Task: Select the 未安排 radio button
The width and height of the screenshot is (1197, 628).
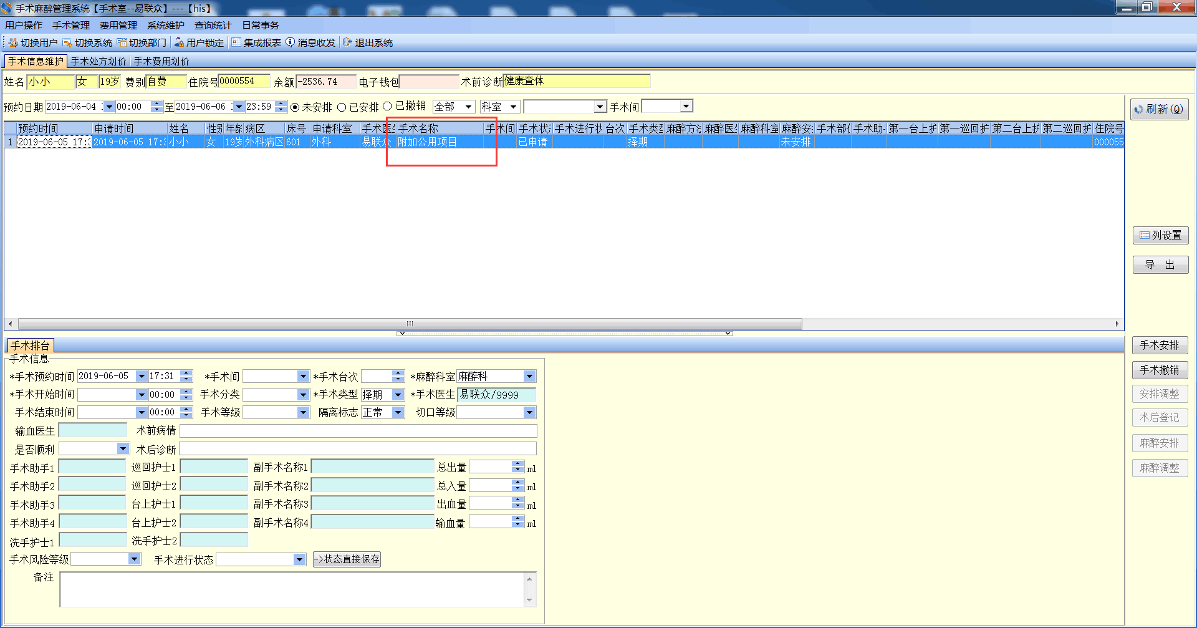Action: [295, 107]
